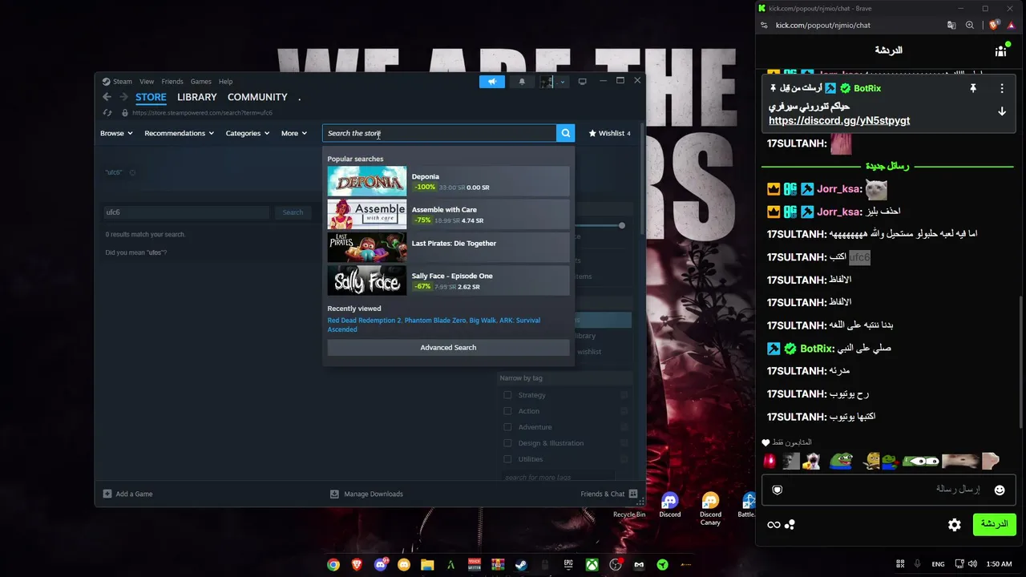Viewport: 1026px width, 577px height.
Task: Check the Adventure tag filter
Action: (x=507, y=427)
